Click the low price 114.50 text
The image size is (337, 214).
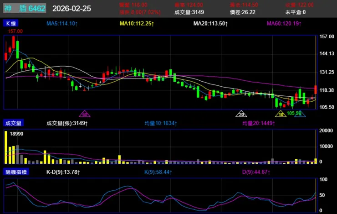(244, 5)
